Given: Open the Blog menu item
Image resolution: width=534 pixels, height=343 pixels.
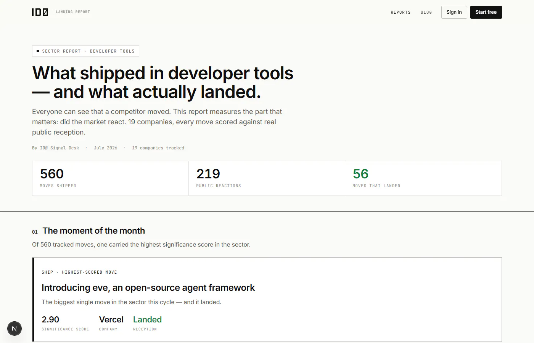Looking at the screenshot, I should pos(426,12).
